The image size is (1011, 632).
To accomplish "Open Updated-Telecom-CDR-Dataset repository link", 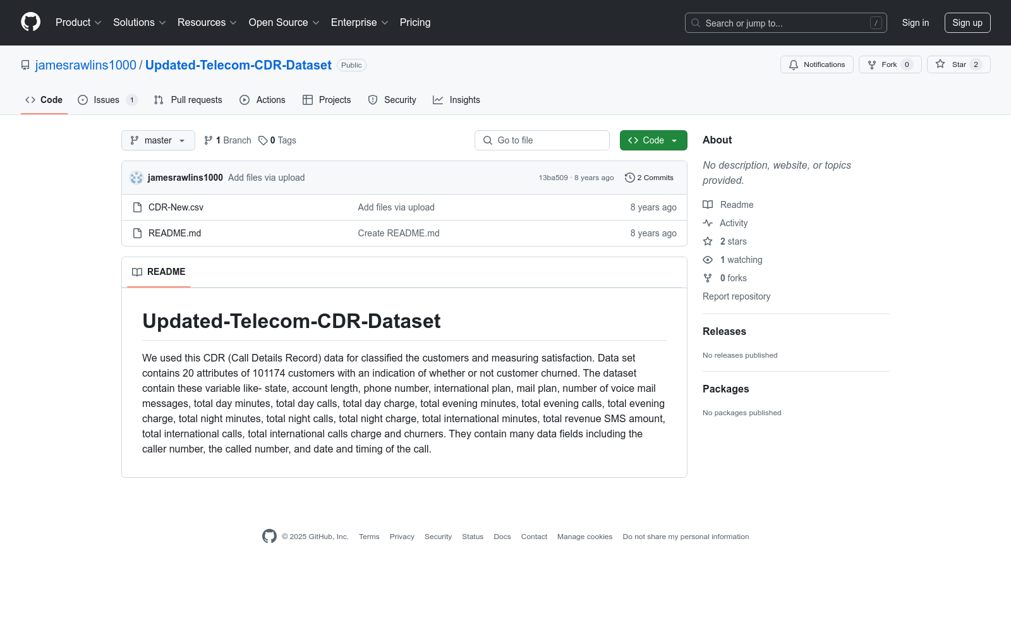I will coord(238,65).
